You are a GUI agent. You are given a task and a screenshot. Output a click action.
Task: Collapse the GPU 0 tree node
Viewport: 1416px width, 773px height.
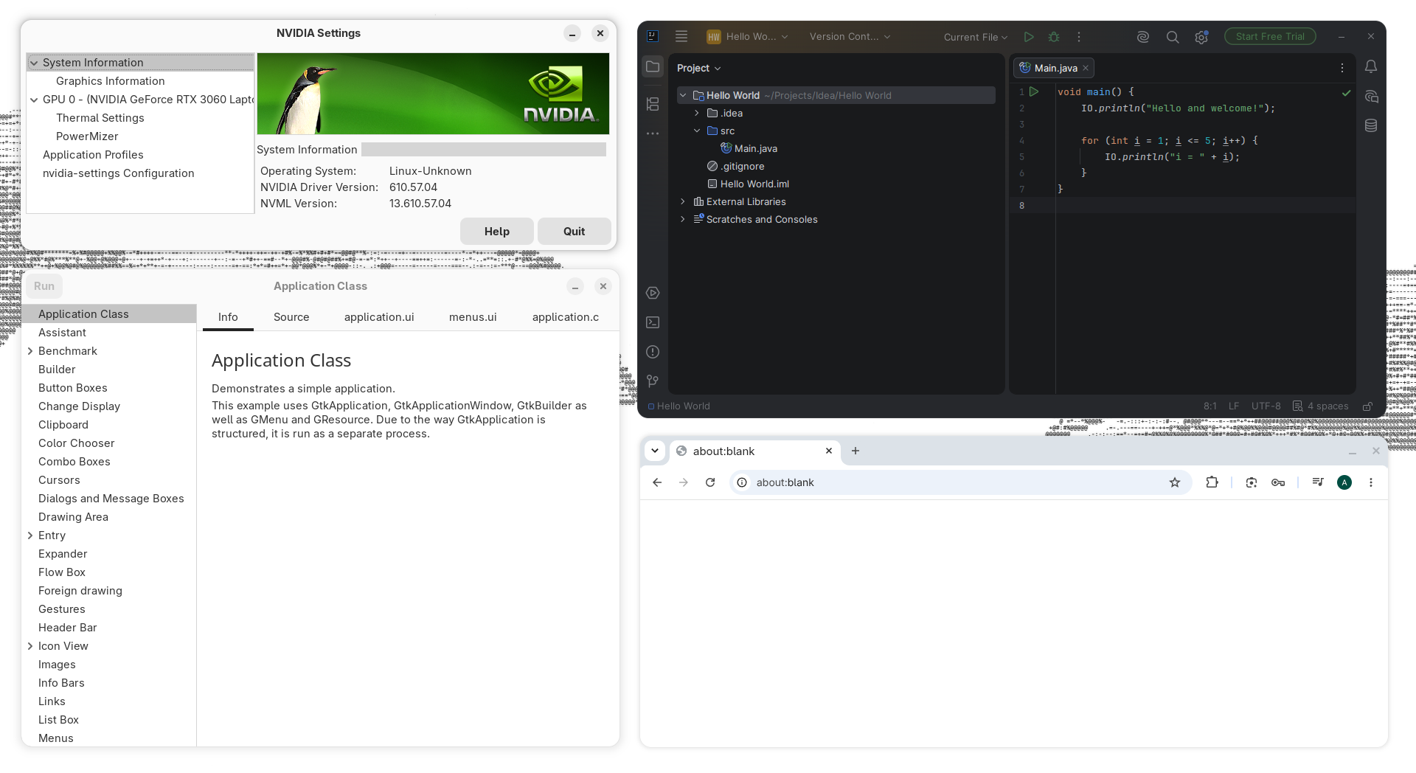coord(34,100)
